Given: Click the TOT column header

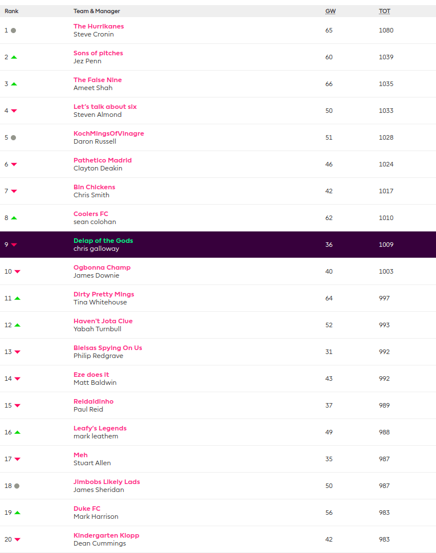Looking at the screenshot, I should tap(385, 11).
